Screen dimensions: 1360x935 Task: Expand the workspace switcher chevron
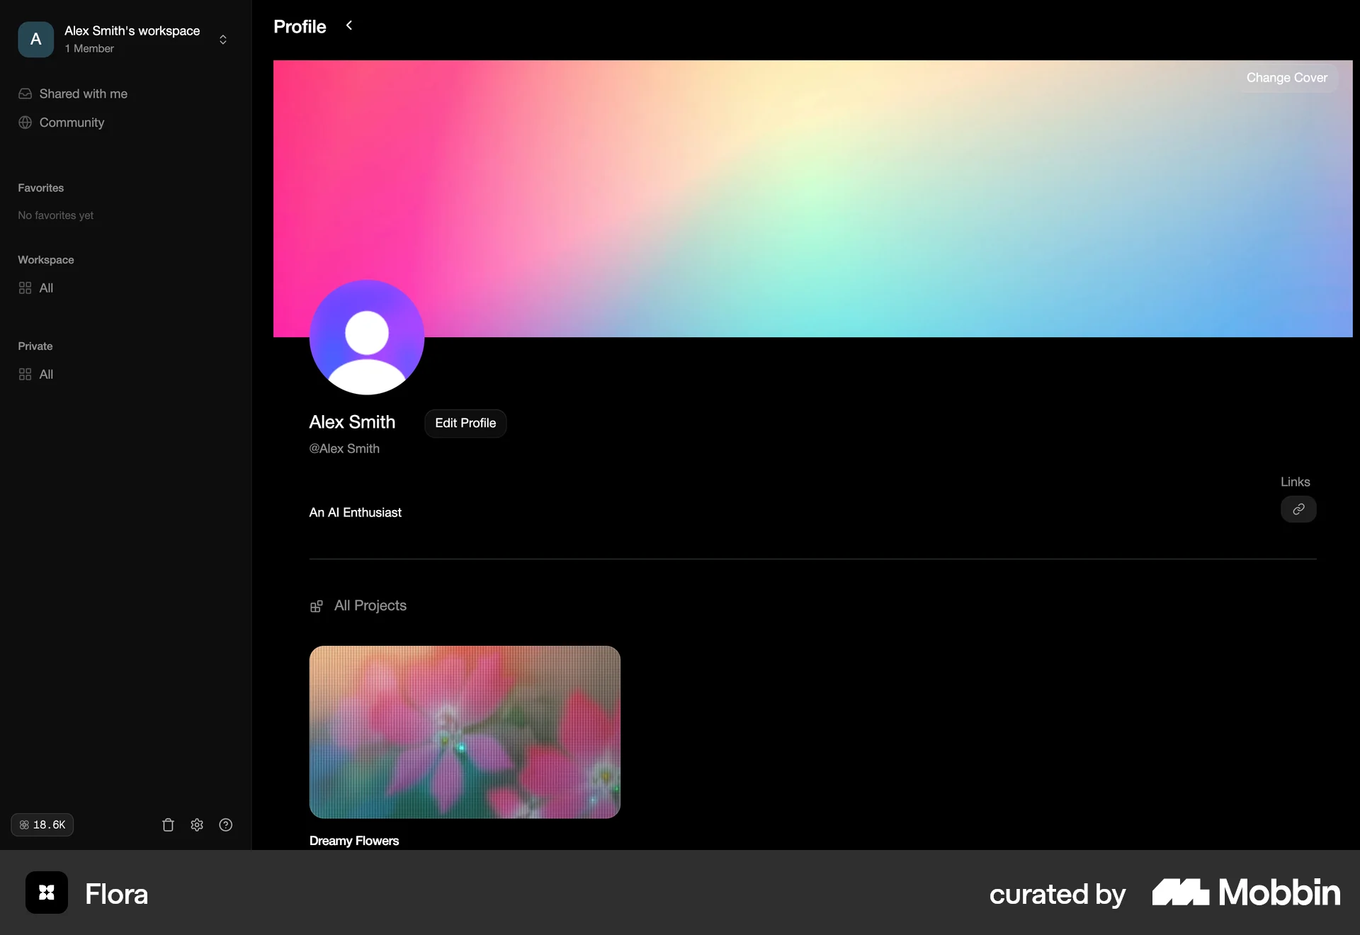(222, 40)
